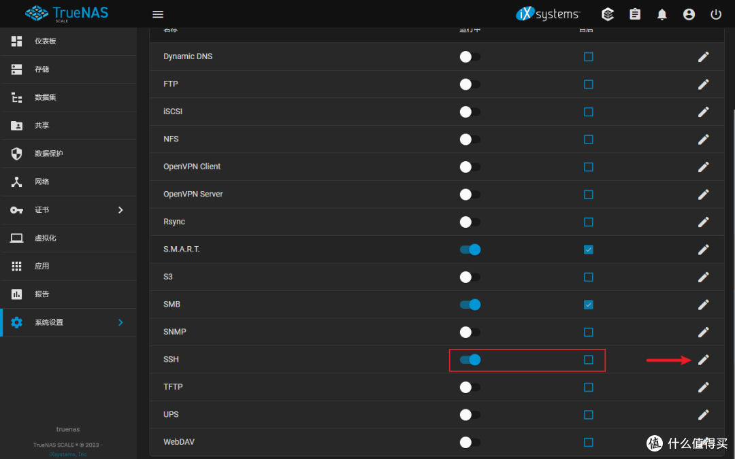The image size is (735, 459).
Task: Open WebDAV service configuration via pencil
Action: pos(703,442)
